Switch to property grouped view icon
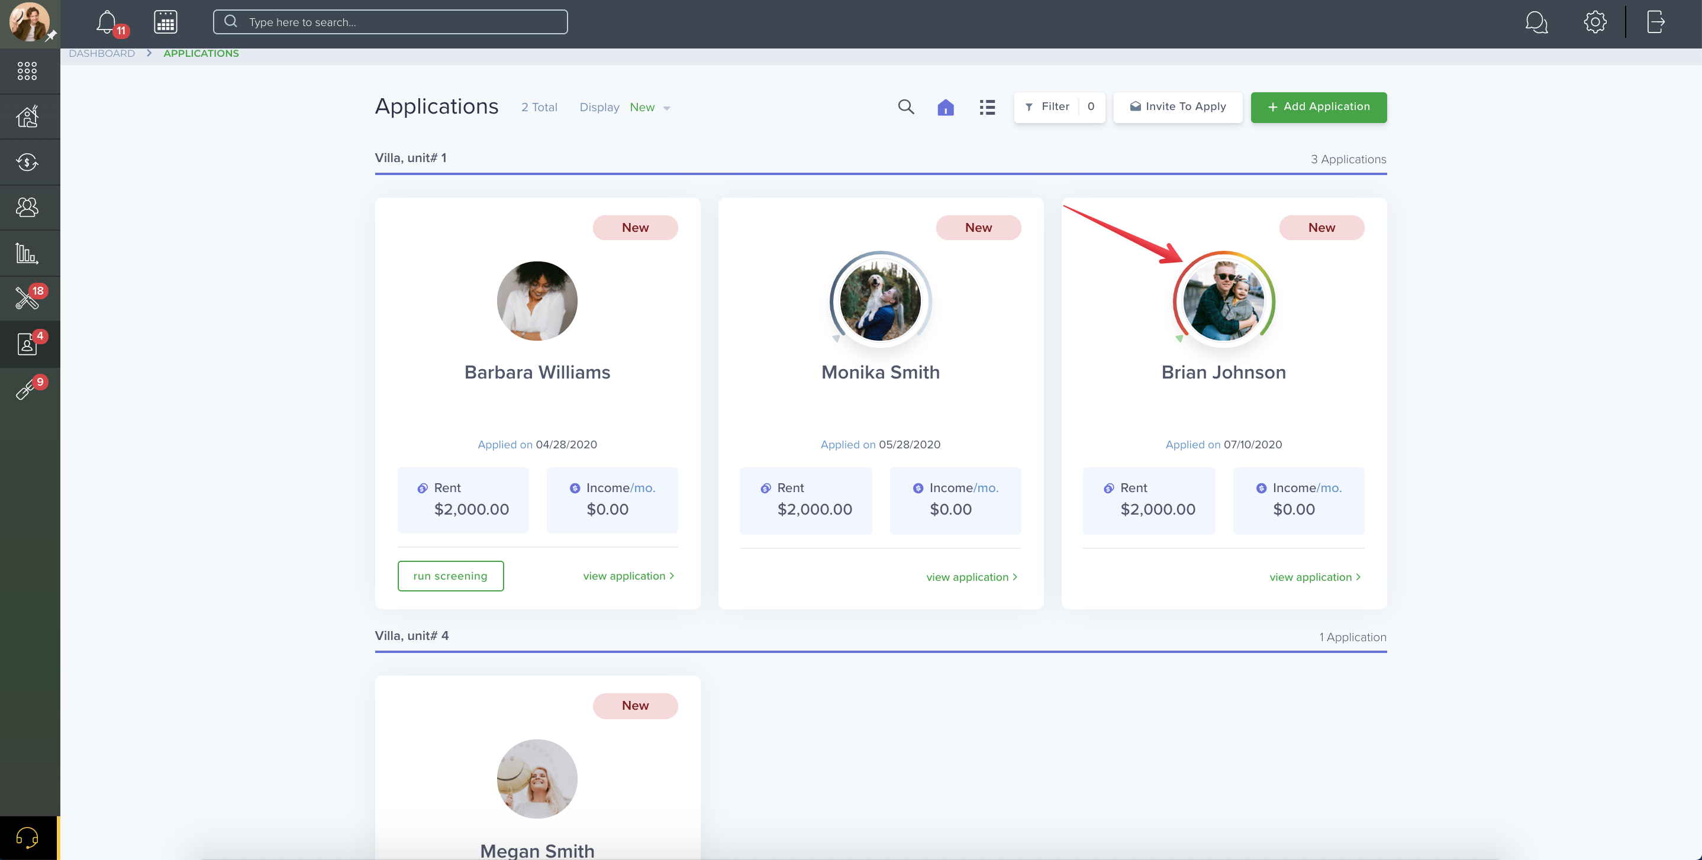 [946, 107]
